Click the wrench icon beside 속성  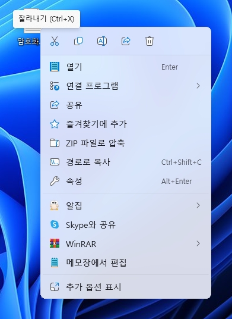pos(55,182)
